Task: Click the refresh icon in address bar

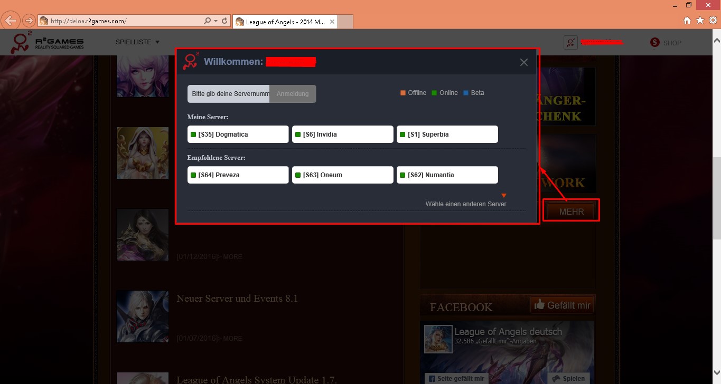Action: 224,21
